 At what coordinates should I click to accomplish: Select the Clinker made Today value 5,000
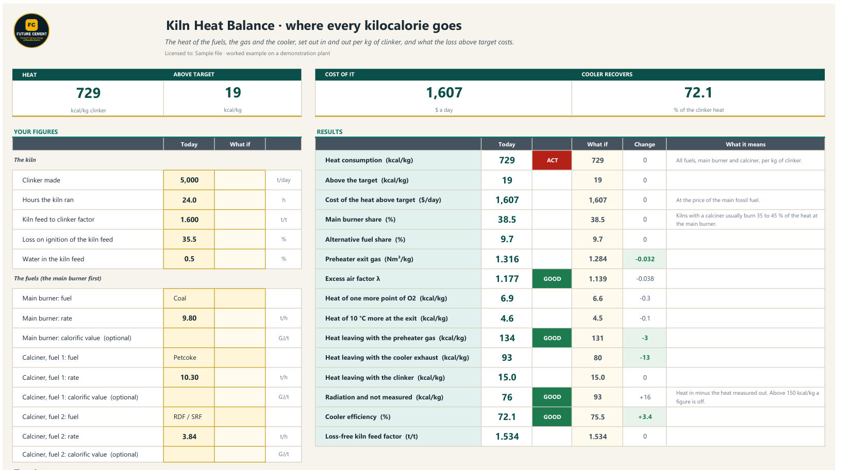point(189,180)
